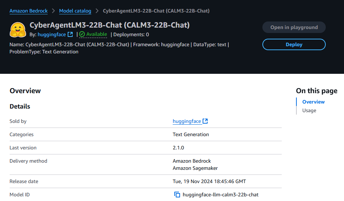Screen dimensions: 344x201
Task: Click the Release date value text
Action: click(209, 181)
